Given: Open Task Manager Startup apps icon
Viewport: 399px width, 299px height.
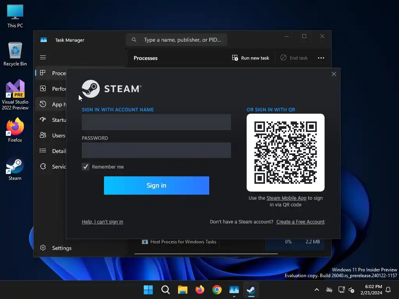Looking at the screenshot, I should (43, 120).
